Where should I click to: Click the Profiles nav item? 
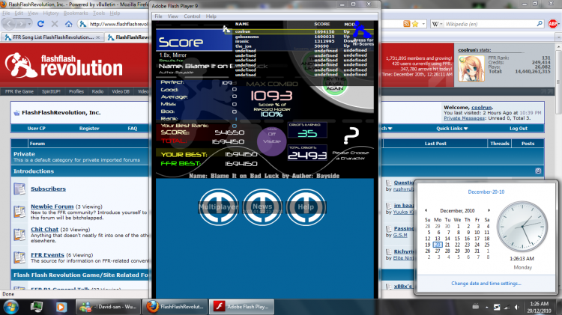76,91
